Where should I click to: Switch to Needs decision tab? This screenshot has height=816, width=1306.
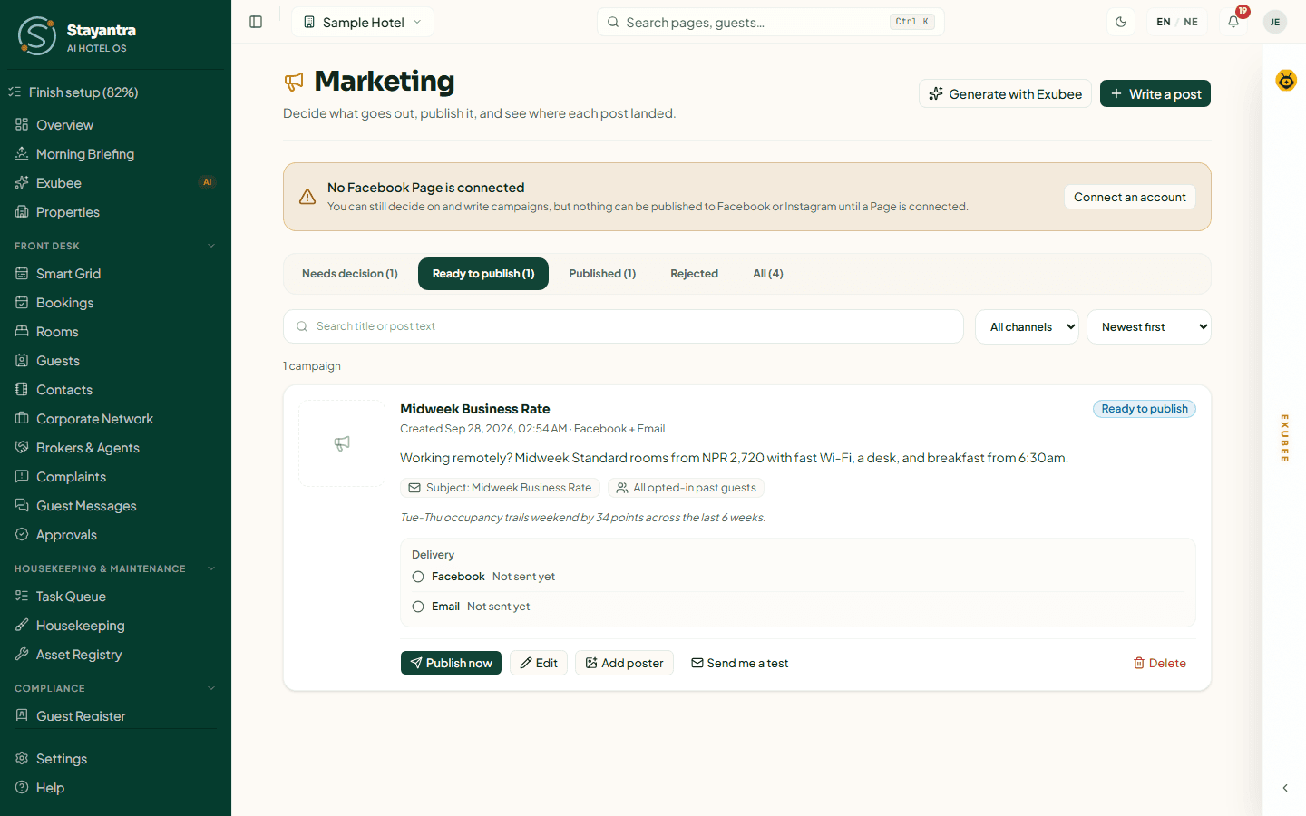point(350,274)
